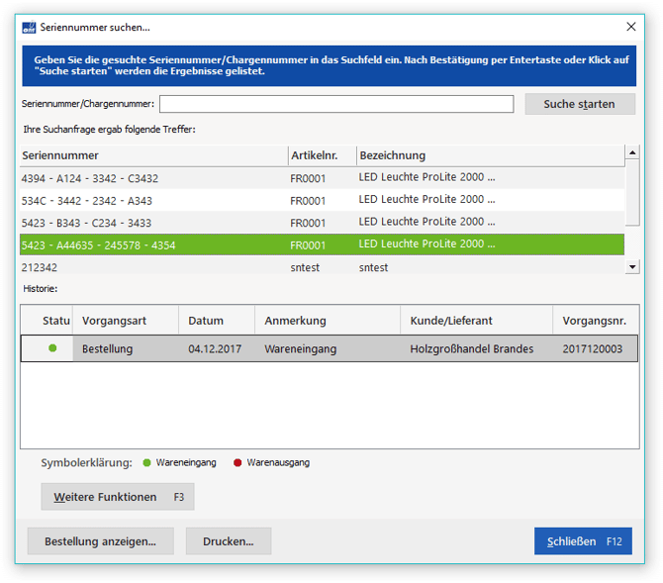Sort by Artikelnr. column header
This screenshot has width=663, height=583.
(x=323, y=155)
